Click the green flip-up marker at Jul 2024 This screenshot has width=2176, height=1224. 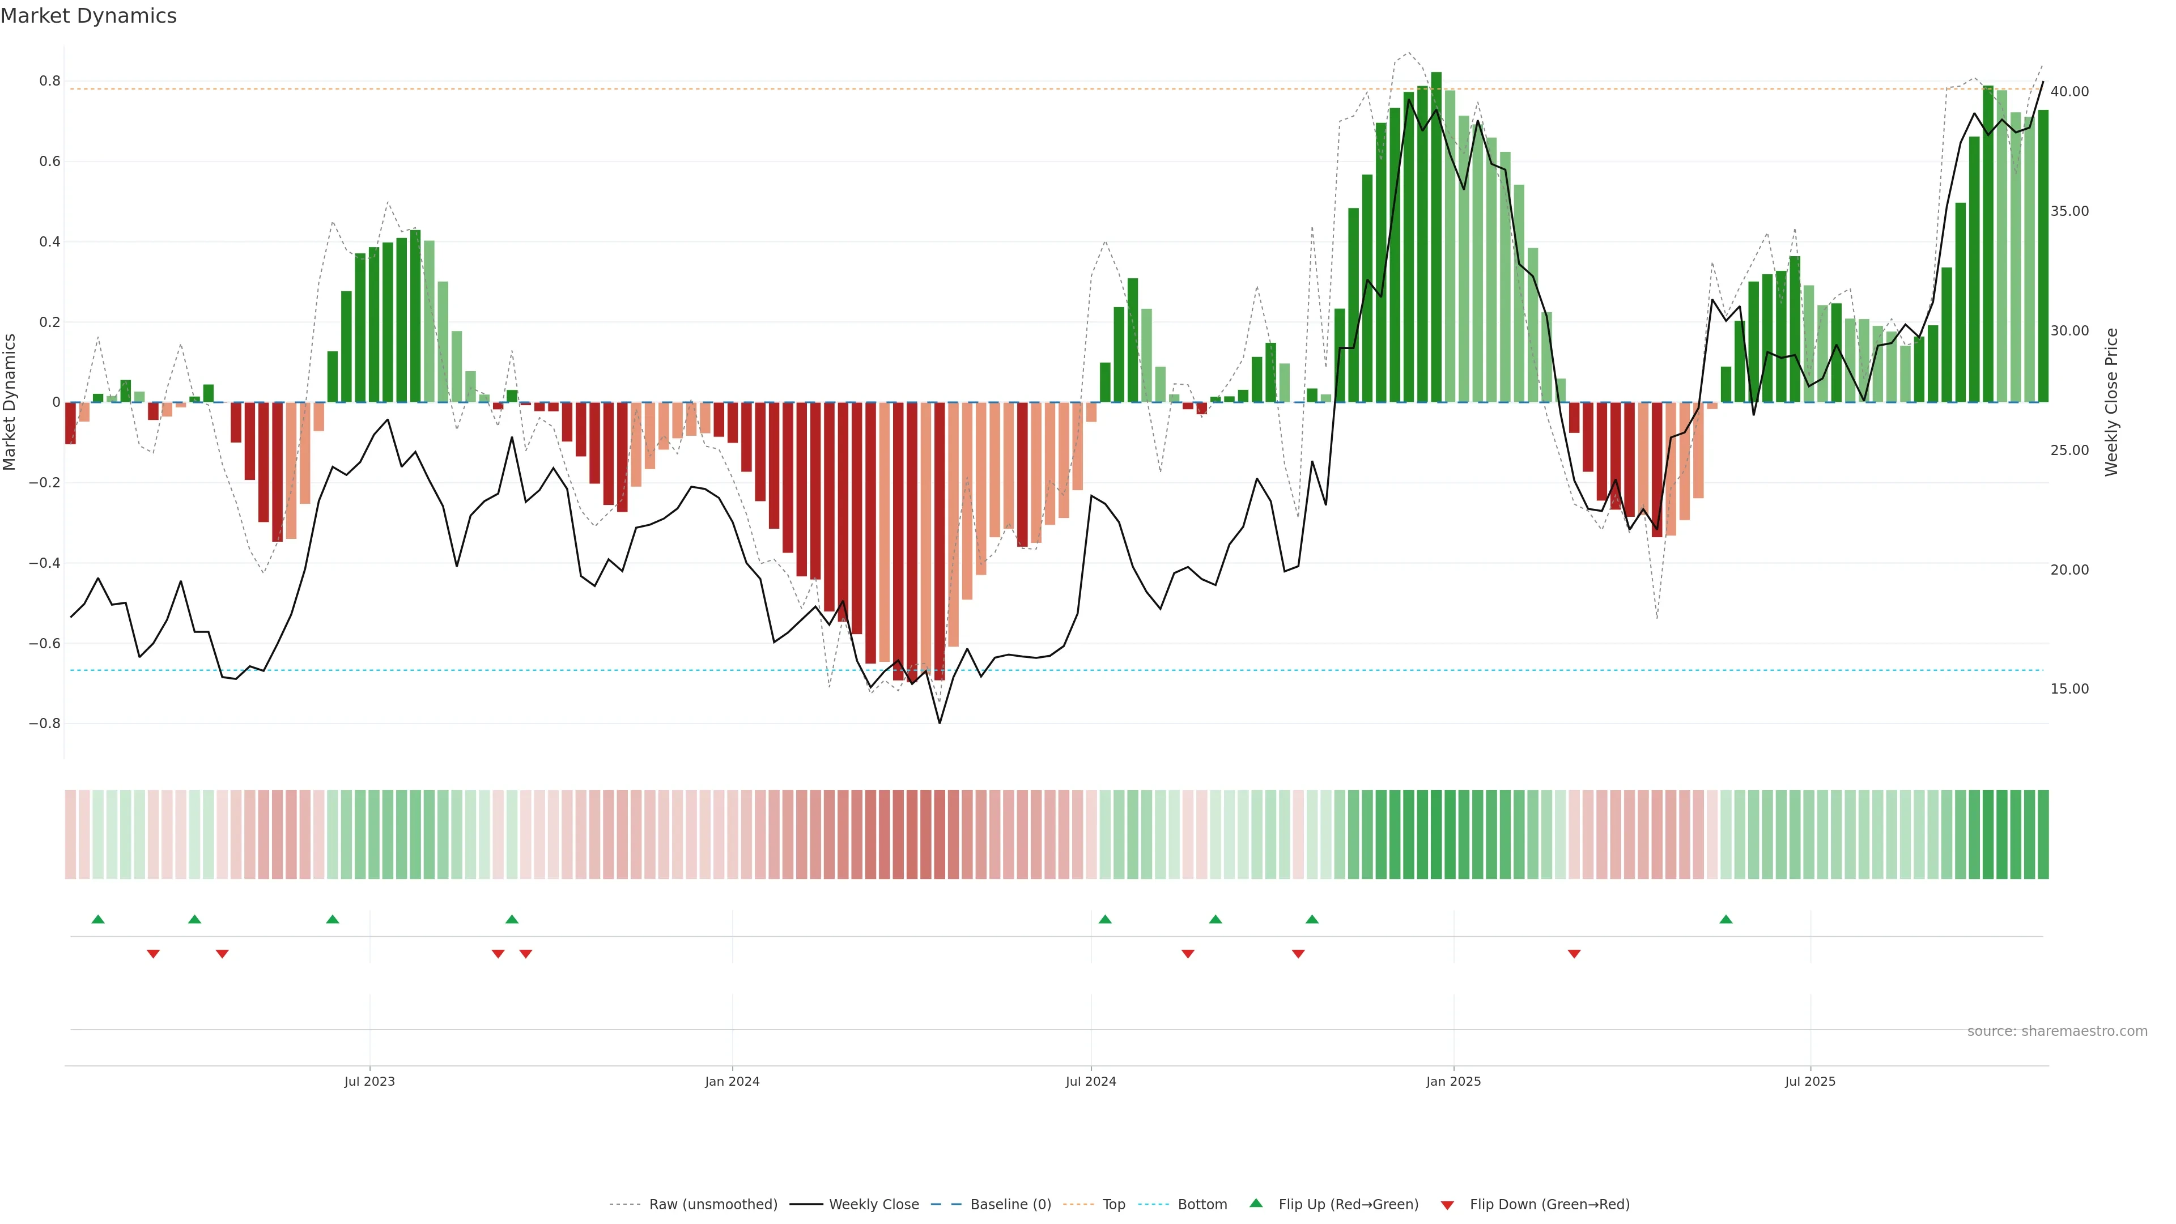point(1105,919)
